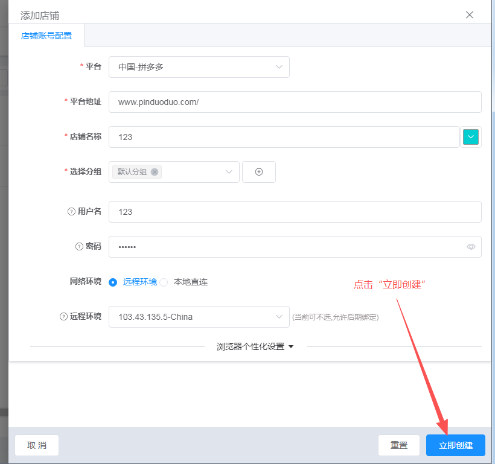Cancel the dialog using the 取消 button
Image resolution: width=495 pixels, height=464 pixels.
point(36,445)
